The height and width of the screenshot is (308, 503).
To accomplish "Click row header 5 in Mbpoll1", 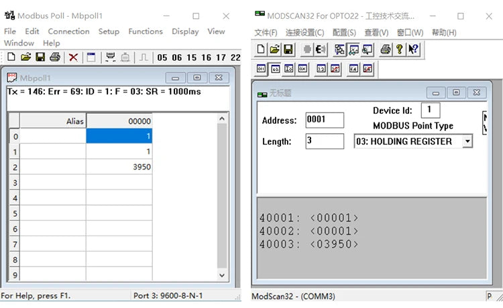I will coord(15,213).
